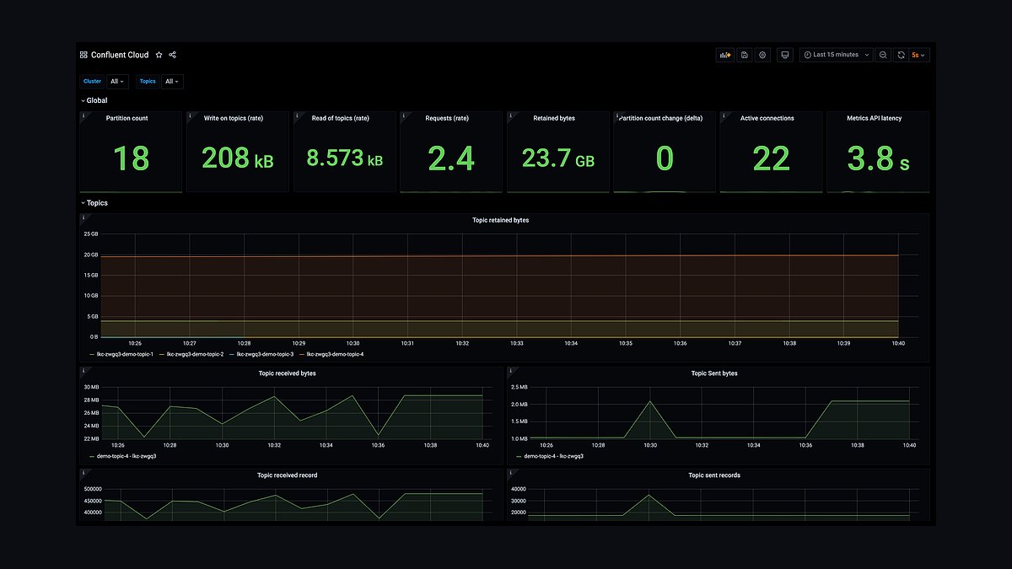Collapse the Global row
Viewport: 1012px width, 569px height.
click(x=94, y=100)
